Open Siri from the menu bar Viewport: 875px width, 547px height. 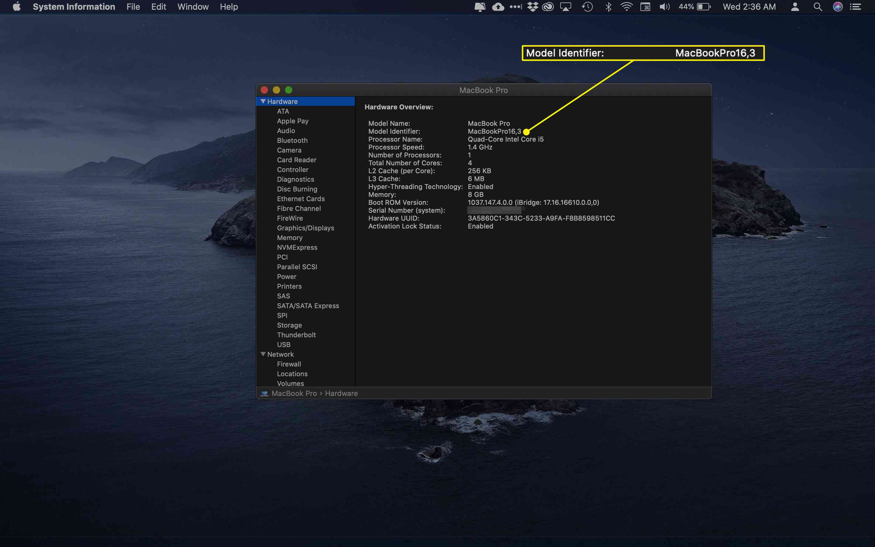pyautogui.click(x=838, y=7)
